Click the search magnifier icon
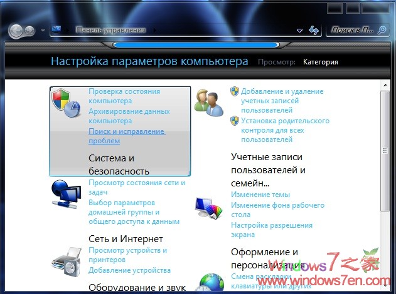Screen dimensions: 396x294 point(382,30)
